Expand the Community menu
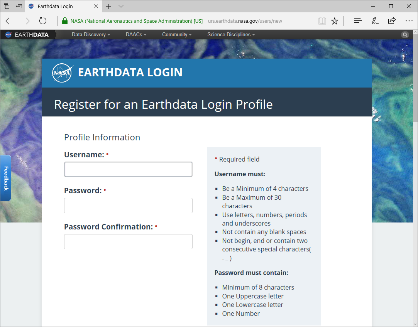Viewport: 418px width, 327px height. [177, 35]
